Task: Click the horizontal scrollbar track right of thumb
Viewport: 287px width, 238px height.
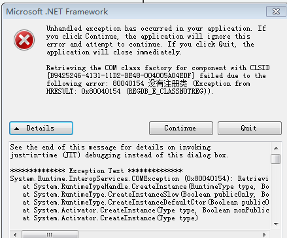Action: click(169, 235)
